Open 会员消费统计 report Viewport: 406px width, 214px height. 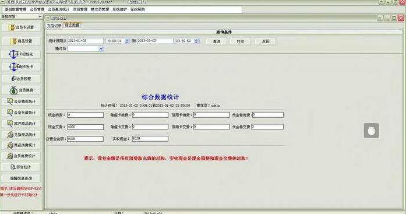pos(21,156)
